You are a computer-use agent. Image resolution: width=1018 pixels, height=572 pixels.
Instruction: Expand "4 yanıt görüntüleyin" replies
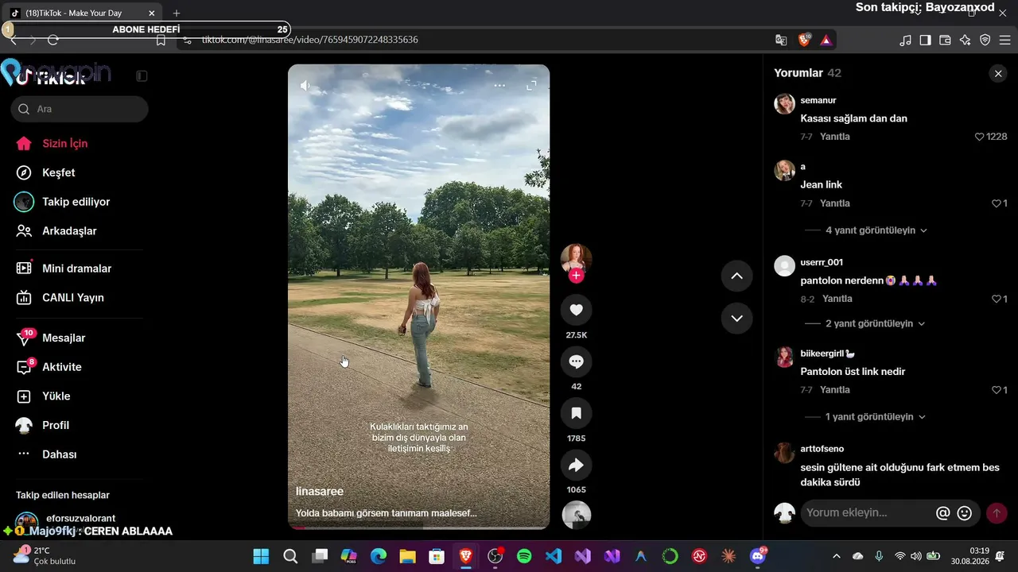point(876,230)
